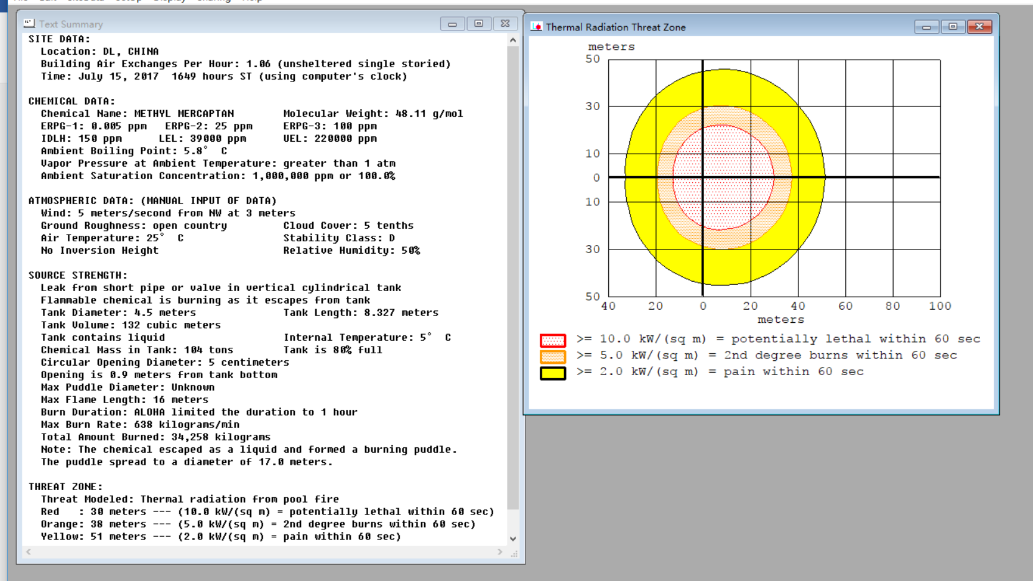
Task: Click the Text Summary title bar text
Action: 71,24
